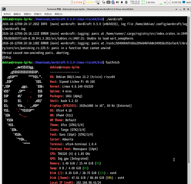Open the notification bell icon

[x=122, y=2]
